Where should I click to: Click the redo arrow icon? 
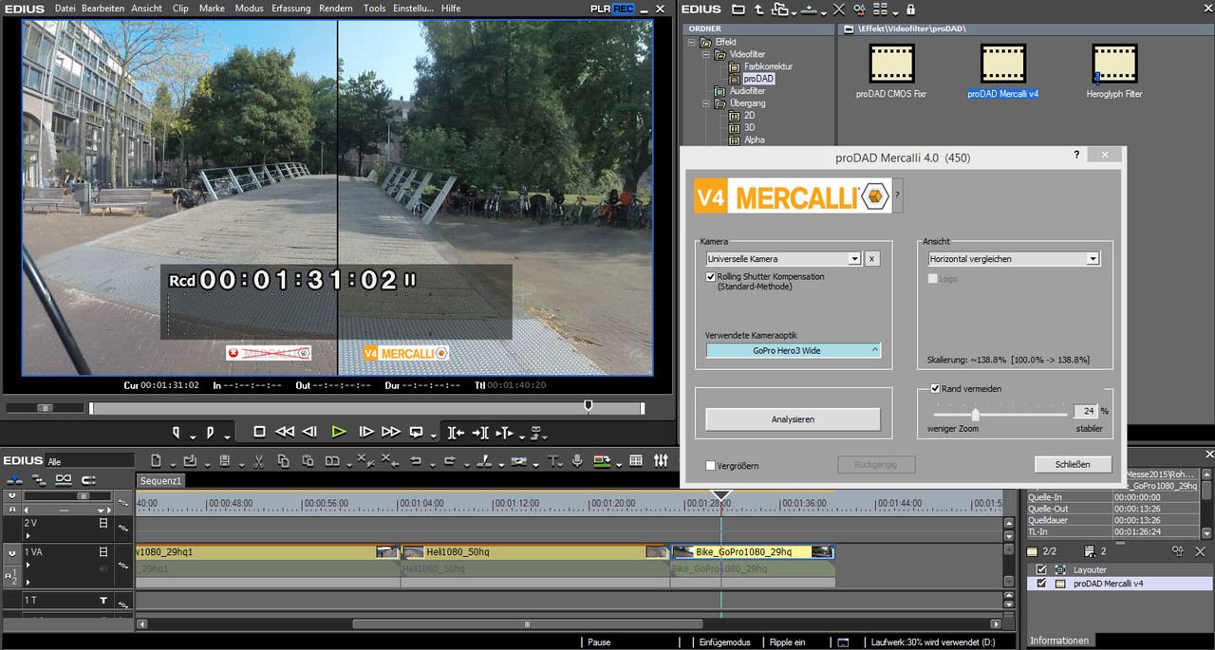450,461
